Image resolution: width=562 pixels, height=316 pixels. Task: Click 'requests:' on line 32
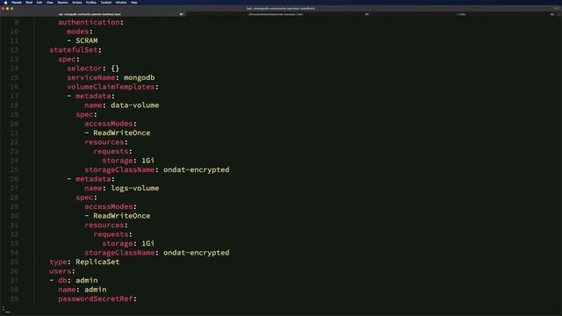[112, 234]
